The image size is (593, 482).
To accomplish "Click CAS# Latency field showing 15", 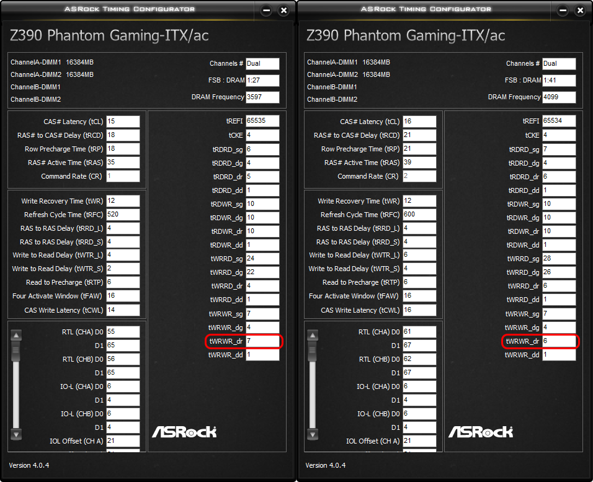I will click(x=123, y=122).
